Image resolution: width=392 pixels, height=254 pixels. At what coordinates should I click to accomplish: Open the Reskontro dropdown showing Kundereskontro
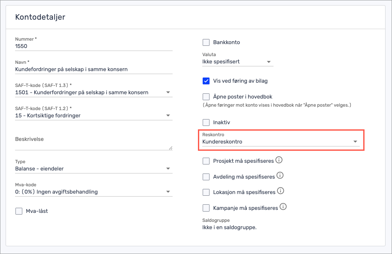[281, 142]
